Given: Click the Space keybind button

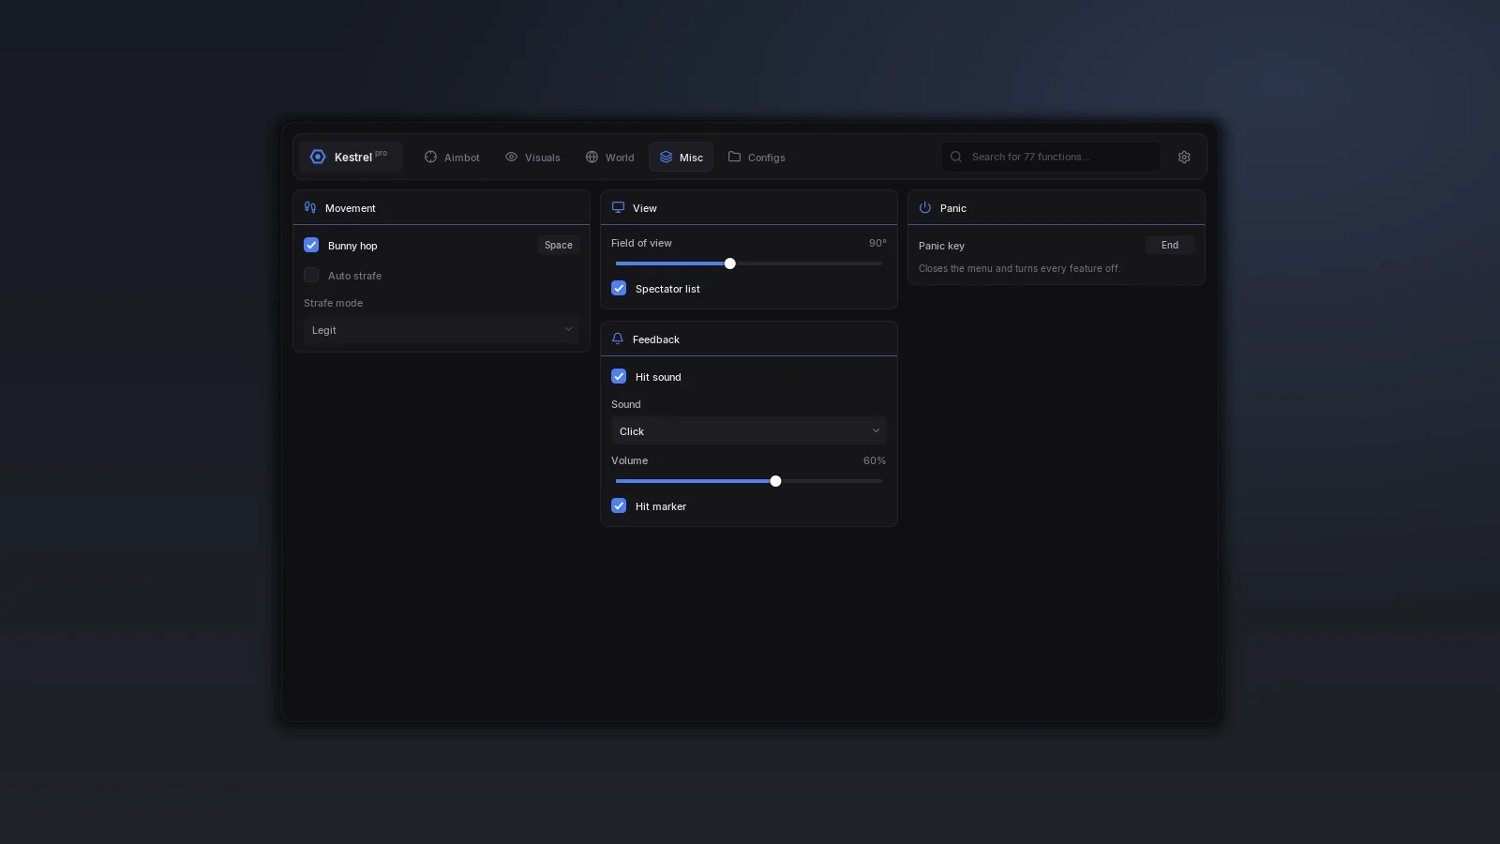Looking at the screenshot, I should tap(559, 245).
